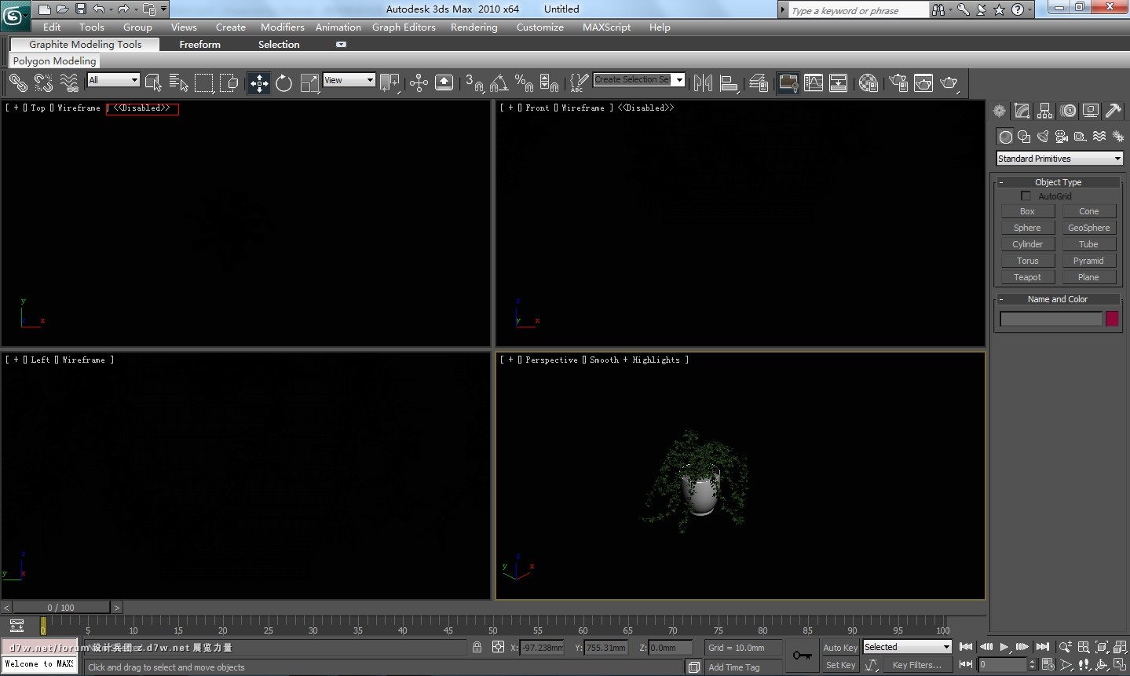This screenshot has width=1130, height=676.
Task: Toggle the Spinner Snap icon
Action: [x=549, y=82]
